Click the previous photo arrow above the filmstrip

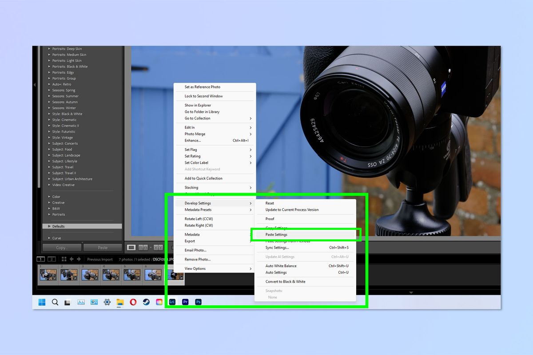point(72,259)
